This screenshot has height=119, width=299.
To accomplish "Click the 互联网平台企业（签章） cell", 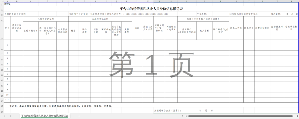I will point(168,110).
